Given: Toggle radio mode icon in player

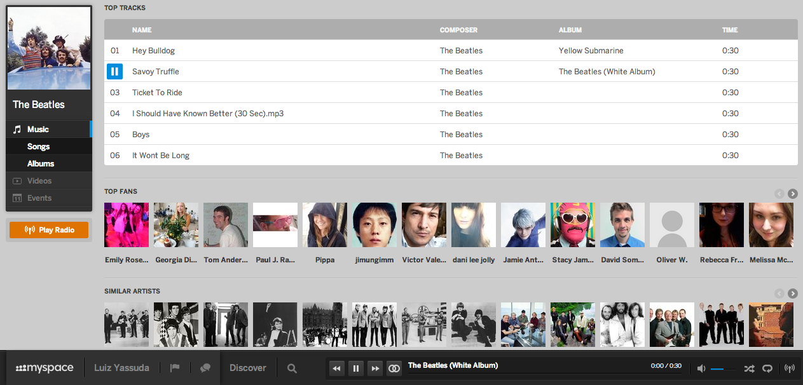Looking at the screenshot, I should coord(790,368).
